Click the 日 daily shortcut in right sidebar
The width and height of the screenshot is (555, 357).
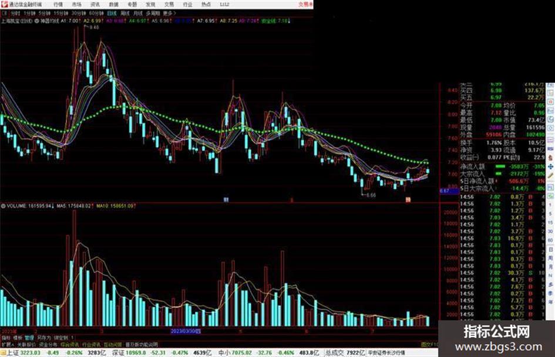pos(550,249)
